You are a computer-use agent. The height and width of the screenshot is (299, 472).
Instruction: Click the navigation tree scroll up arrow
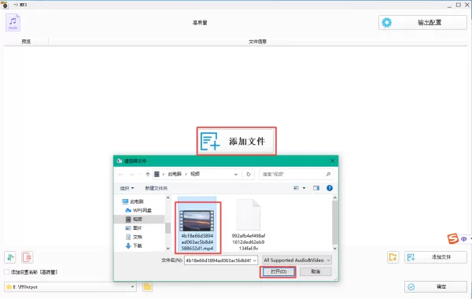tap(168, 197)
